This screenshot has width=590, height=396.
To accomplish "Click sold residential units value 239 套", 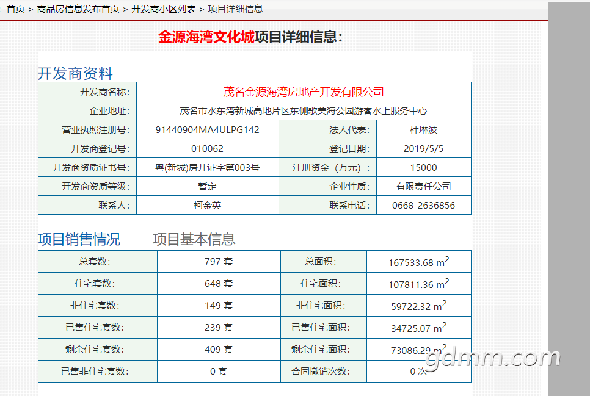I will [x=219, y=328].
